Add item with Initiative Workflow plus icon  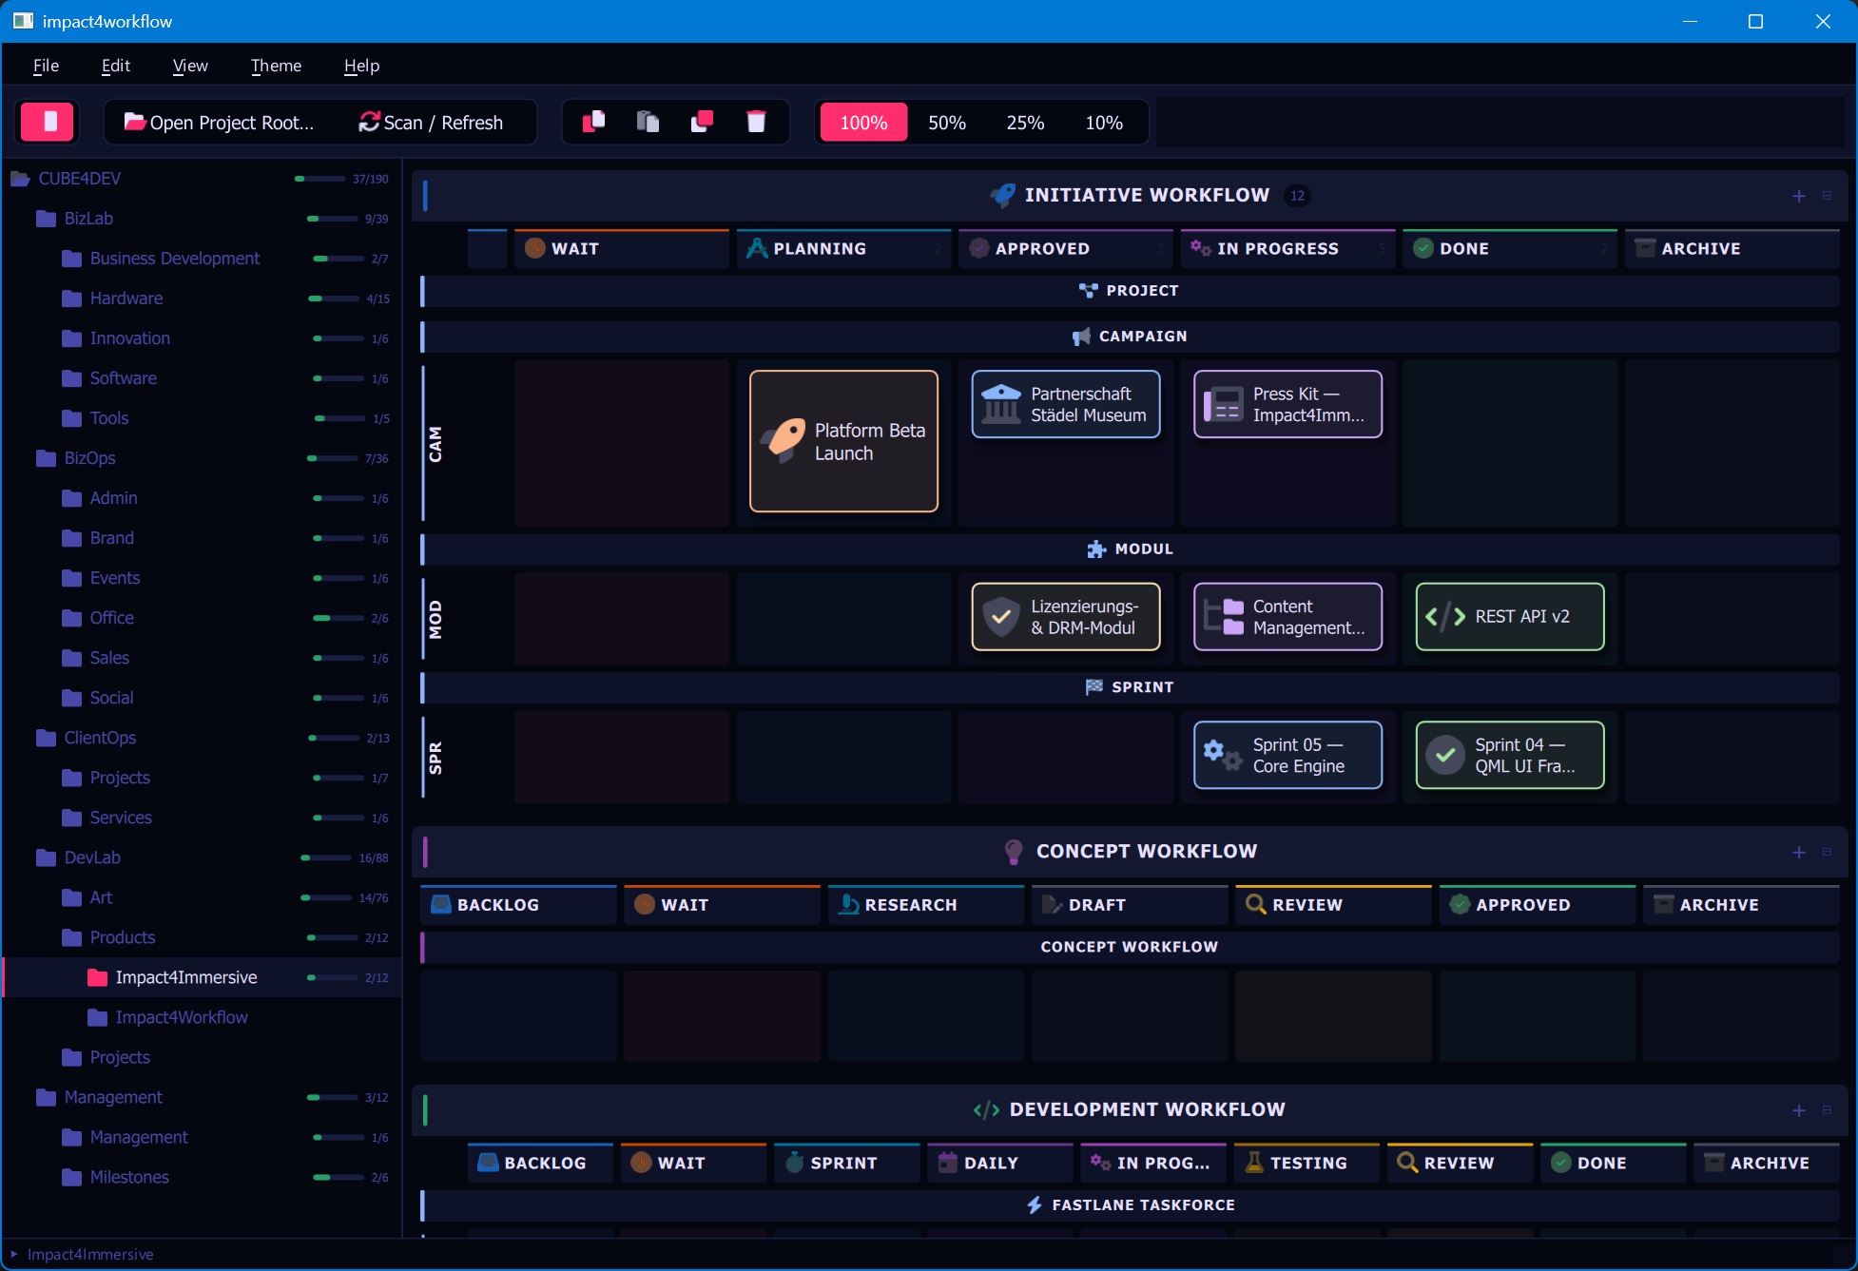[1798, 196]
